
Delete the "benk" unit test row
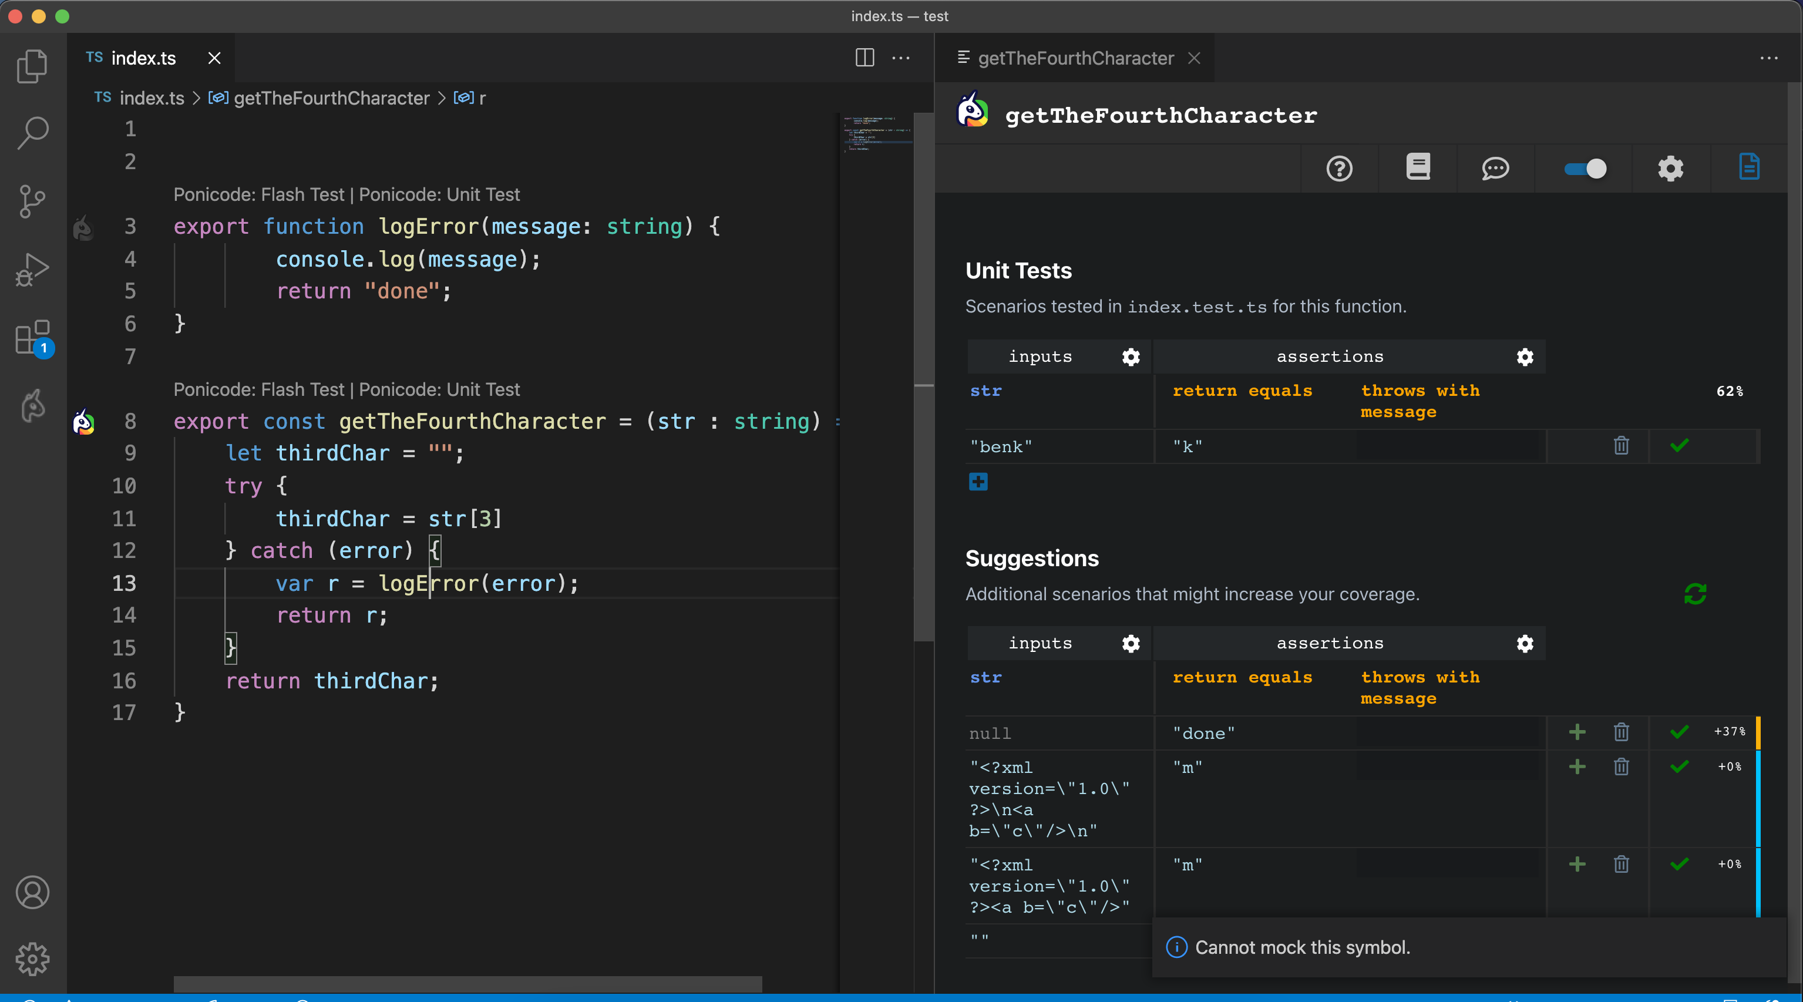coord(1621,446)
